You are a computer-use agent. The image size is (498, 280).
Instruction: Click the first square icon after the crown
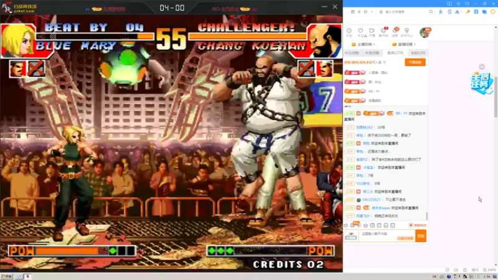point(372,225)
